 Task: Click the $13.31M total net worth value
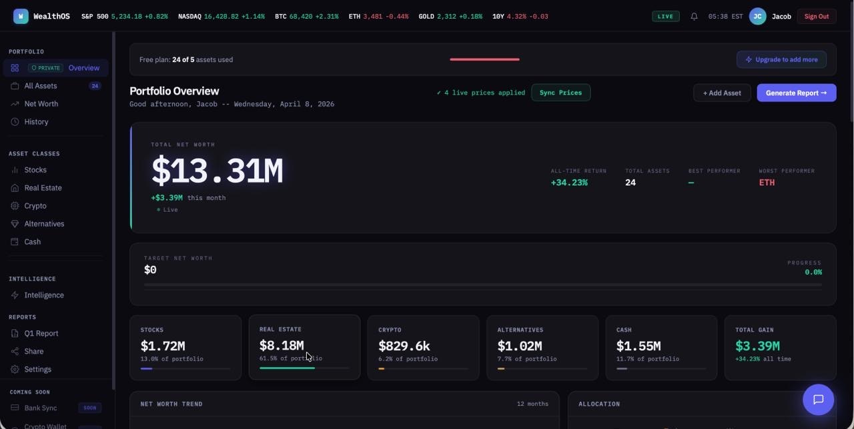coord(217,171)
